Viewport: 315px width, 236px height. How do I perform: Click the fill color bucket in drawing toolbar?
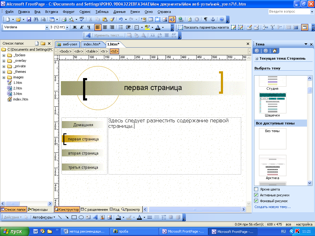pos(118,217)
